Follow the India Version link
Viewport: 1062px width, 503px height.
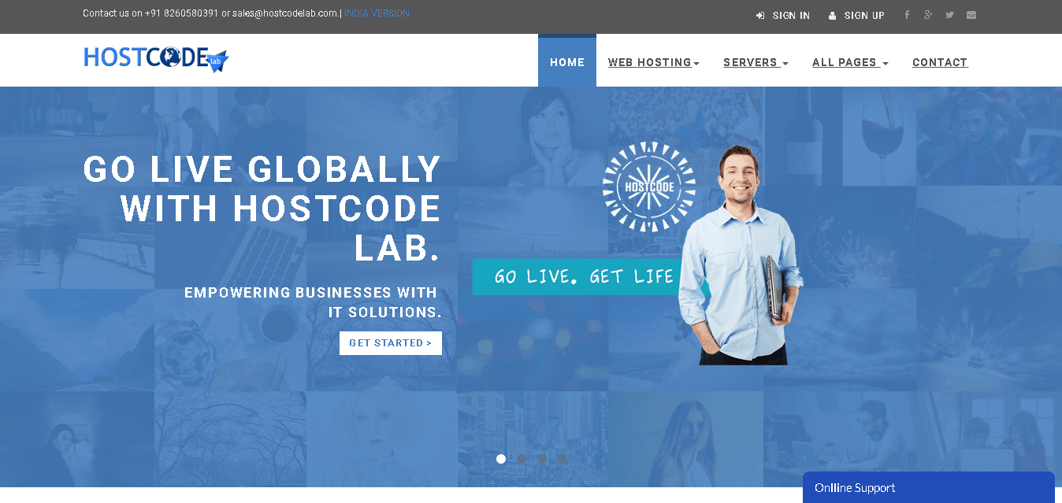[x=377, y=13]
